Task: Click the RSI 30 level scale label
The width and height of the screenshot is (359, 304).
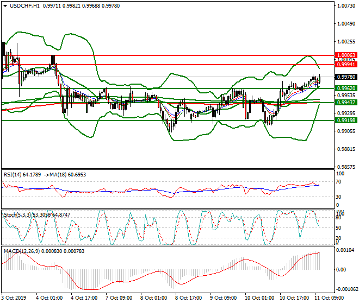Action: pos(338,197)
